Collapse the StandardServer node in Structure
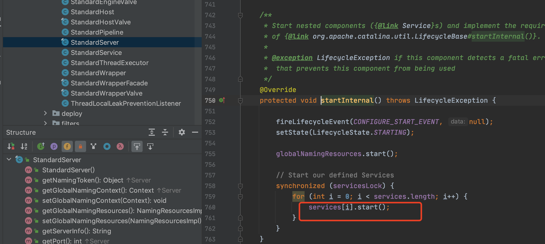This screenshot has height=244, width=545. click(x=9, y=159)
